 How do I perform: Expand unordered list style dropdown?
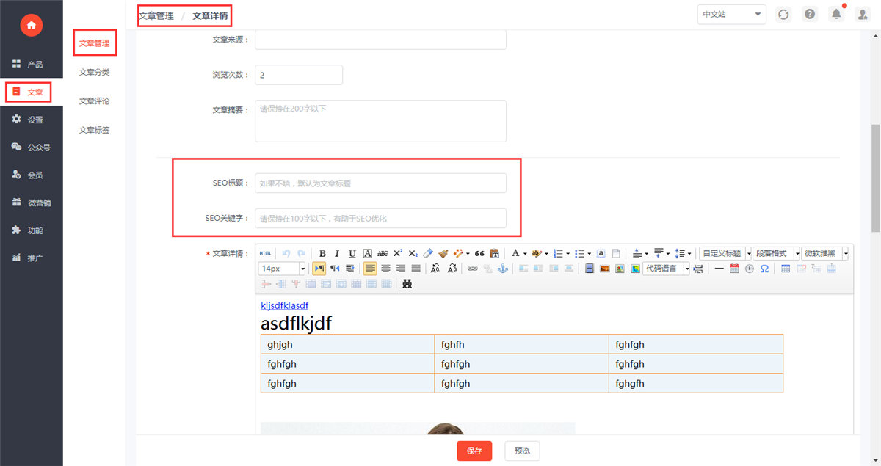[589, 253]
